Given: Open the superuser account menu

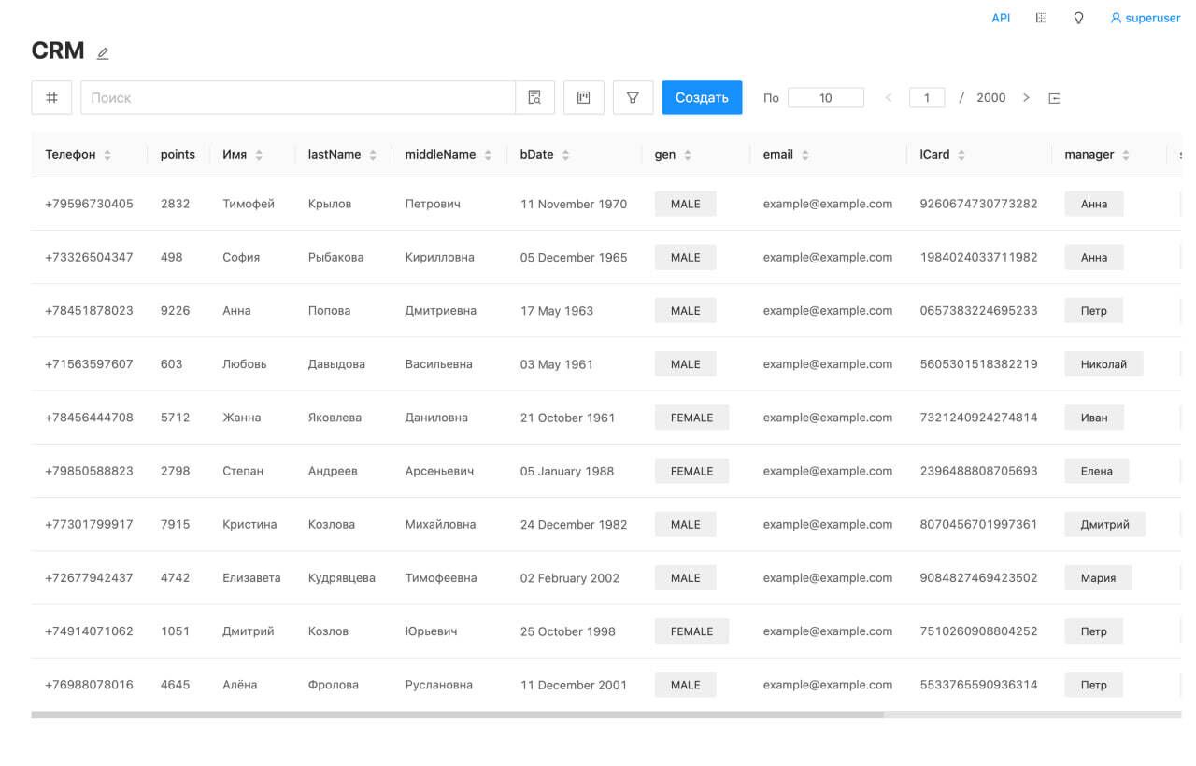Looking at the screenshot, I should pos(1145,18).
